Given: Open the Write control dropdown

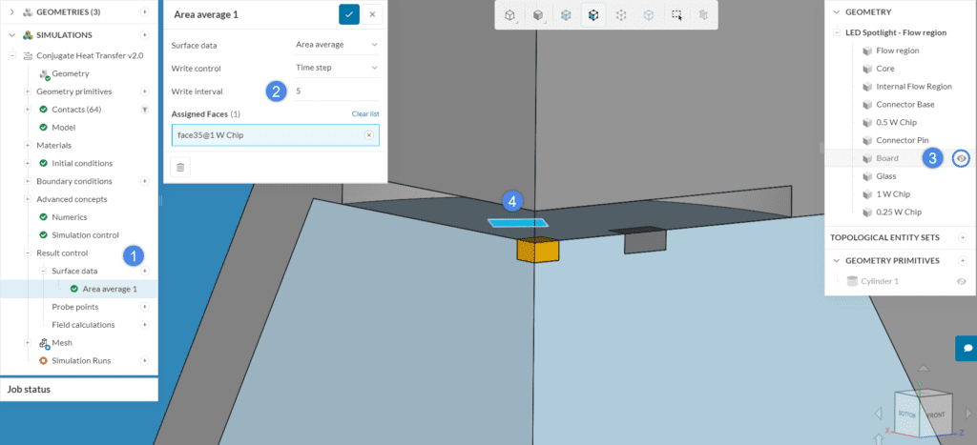Looking at the screenshot, I should tap(336, 68).
